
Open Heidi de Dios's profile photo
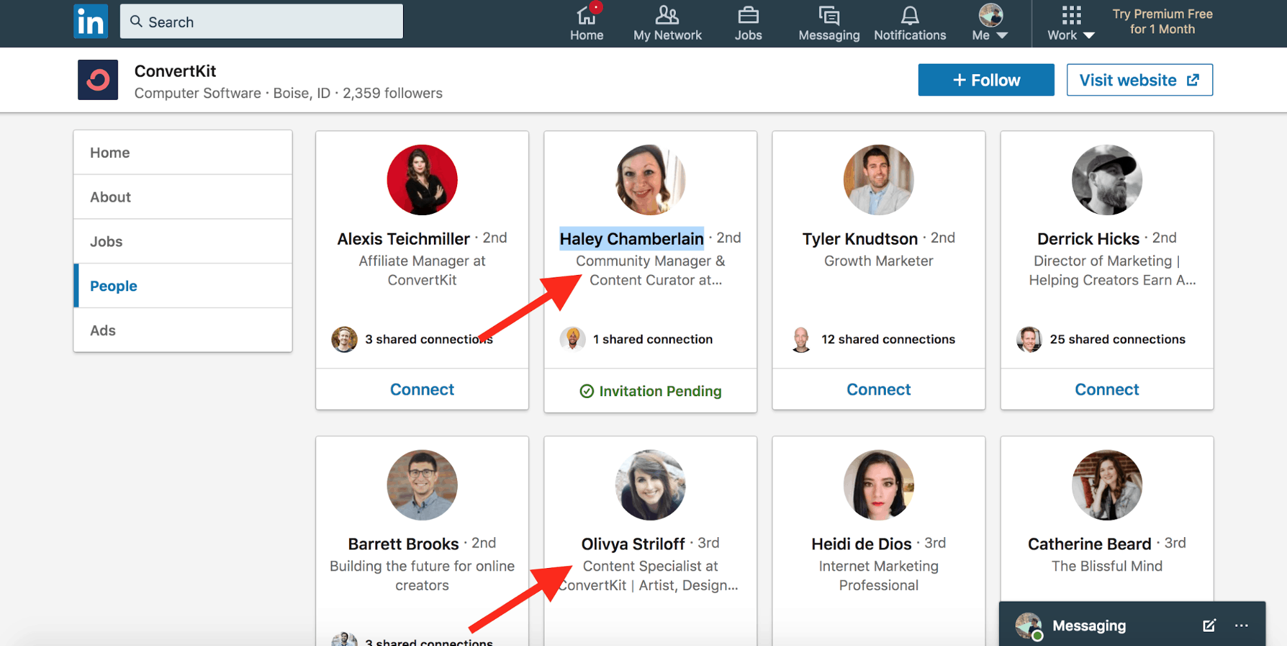(879, 485)
